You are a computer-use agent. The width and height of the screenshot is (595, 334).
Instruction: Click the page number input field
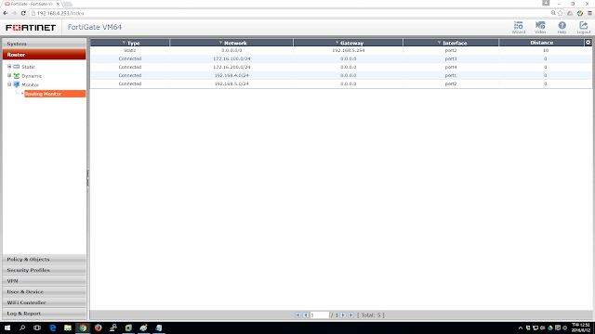pyautogui.click(x=319, y=315)
